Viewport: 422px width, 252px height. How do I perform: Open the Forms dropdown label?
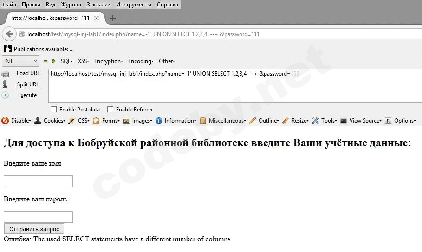[x=111, y=121]
